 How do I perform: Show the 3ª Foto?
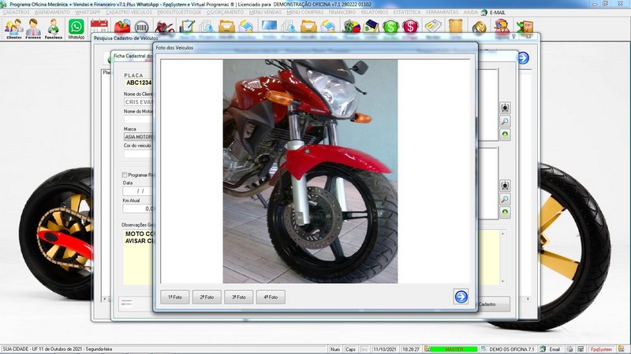click(x=239, y=297)
